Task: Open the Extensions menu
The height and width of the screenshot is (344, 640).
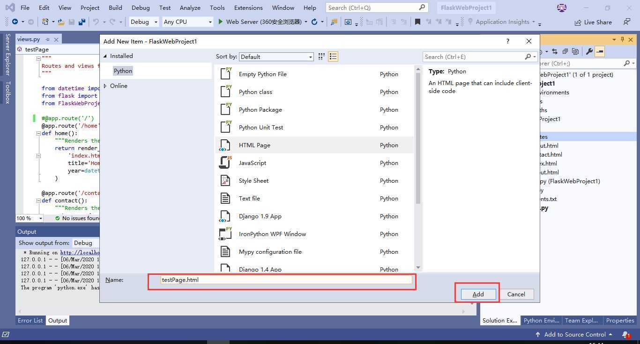Action: click(x=248, y=7)
